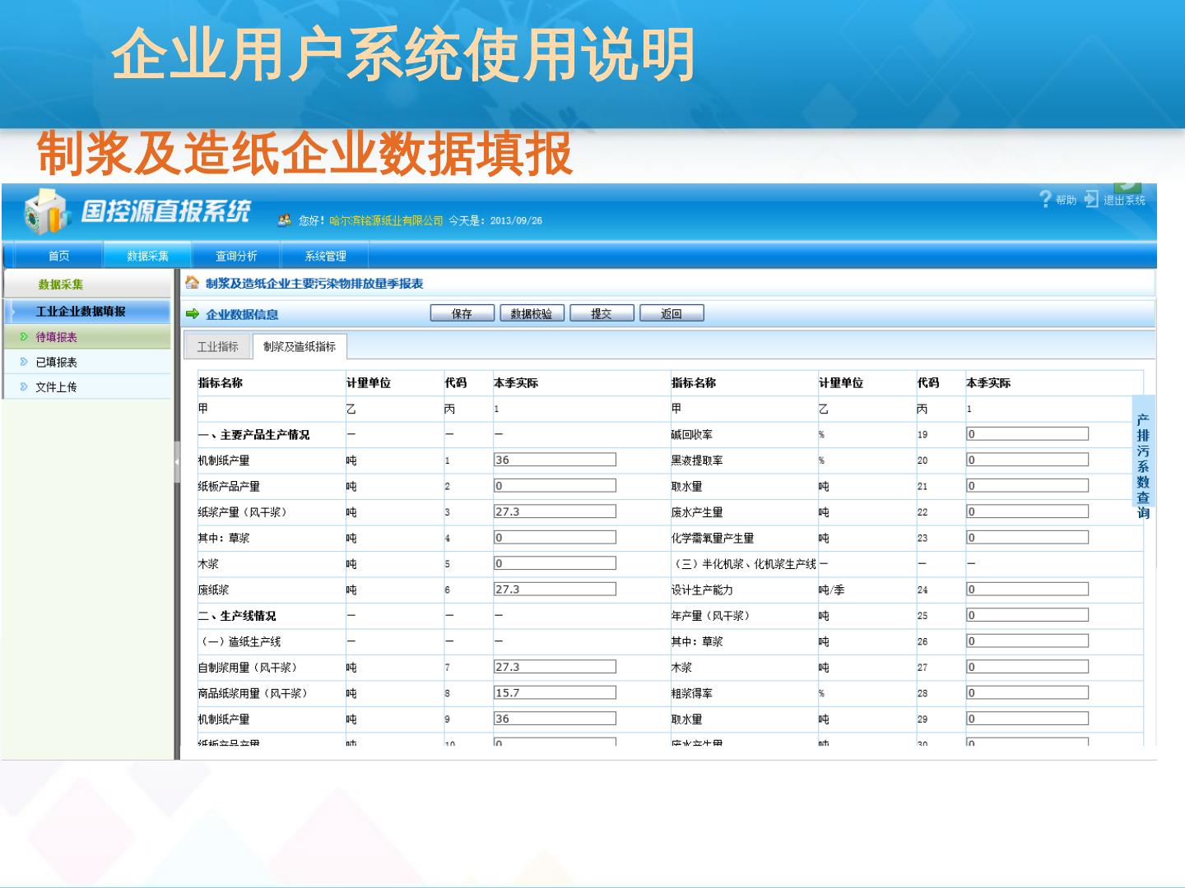1185x888 pixels.
Task: Collapse the sidebar using the splitter handle
Action: [176, 462]
